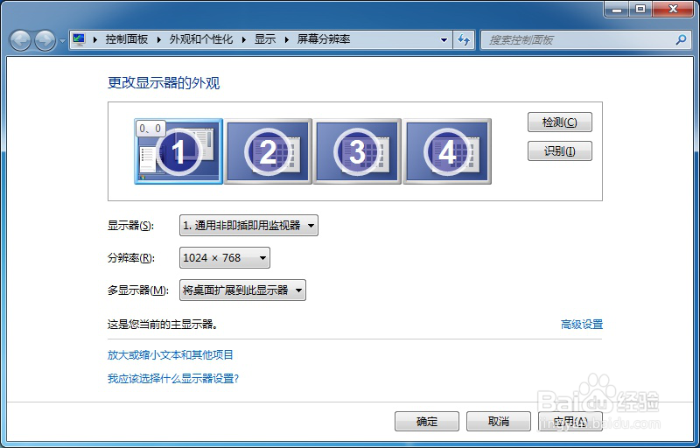
Task: Click the 识别(I) identify button
Action: click(x=560, y=151)
